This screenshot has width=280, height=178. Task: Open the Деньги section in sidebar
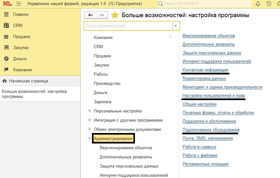click(x=20, y=59)
